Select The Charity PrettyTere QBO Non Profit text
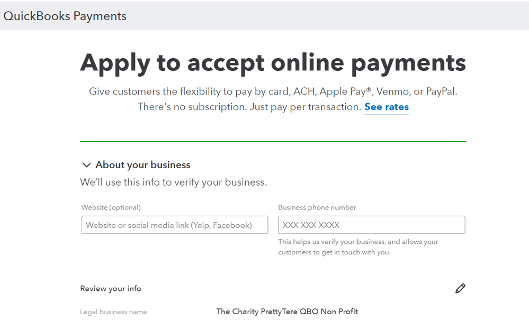 point(287,311)
